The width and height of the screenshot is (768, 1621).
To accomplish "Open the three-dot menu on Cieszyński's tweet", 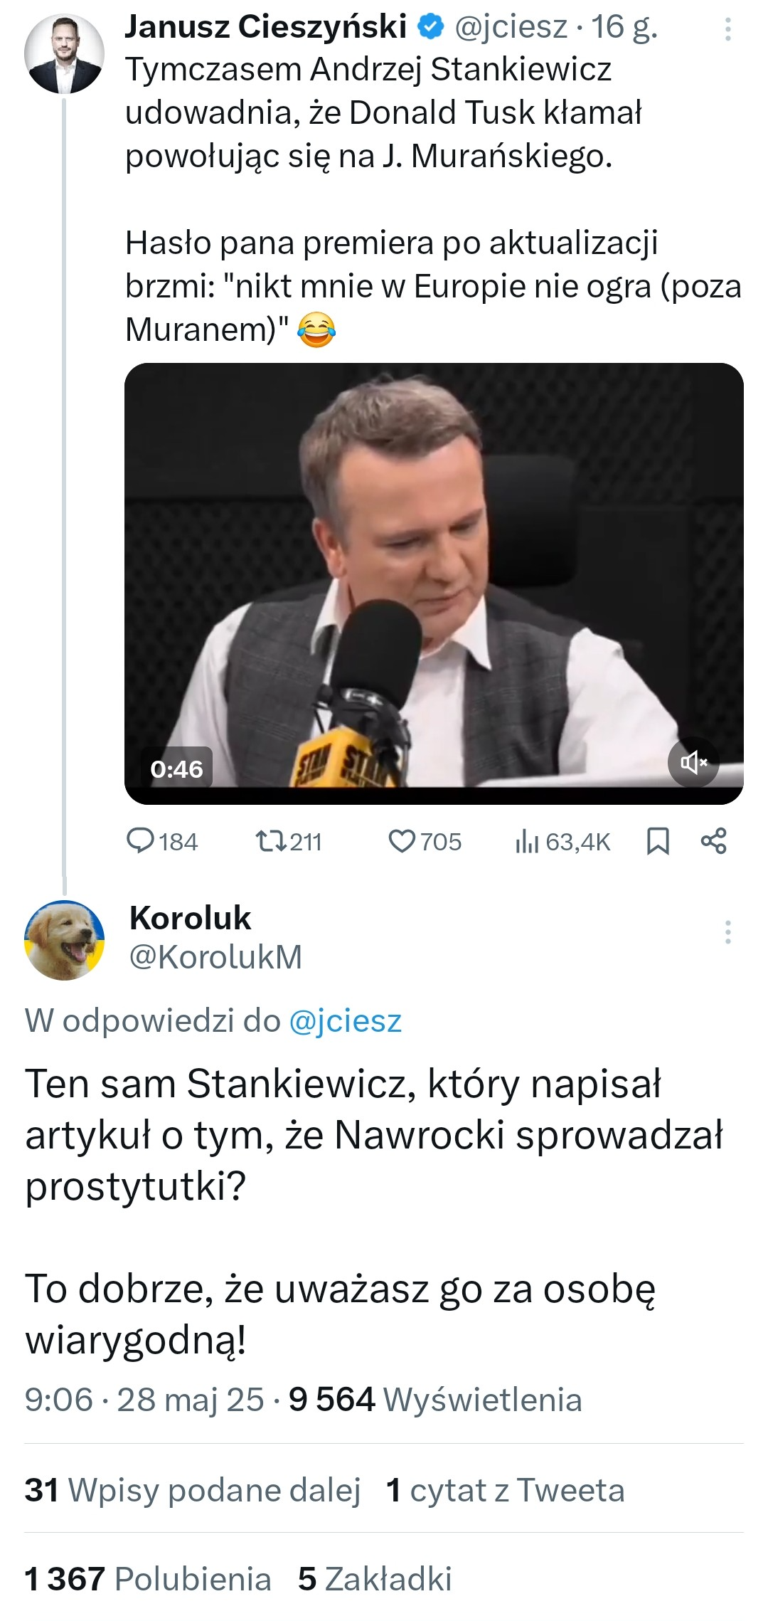I will coord(727,29).
